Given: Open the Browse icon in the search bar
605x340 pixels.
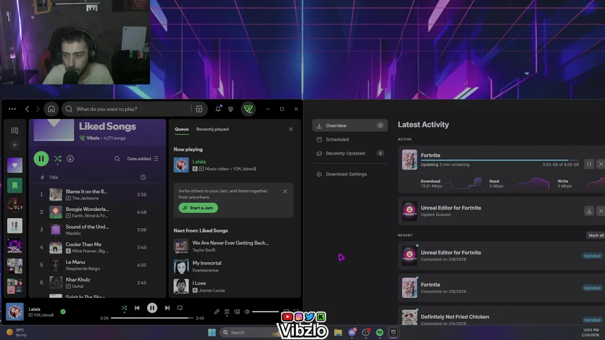Looking at the screenshot, I should 199,109.
